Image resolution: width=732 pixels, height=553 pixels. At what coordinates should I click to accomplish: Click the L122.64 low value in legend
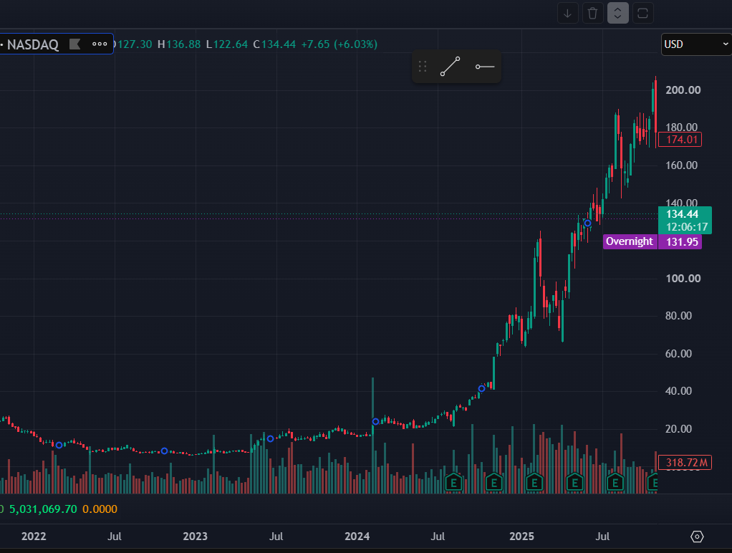point(227,44)
